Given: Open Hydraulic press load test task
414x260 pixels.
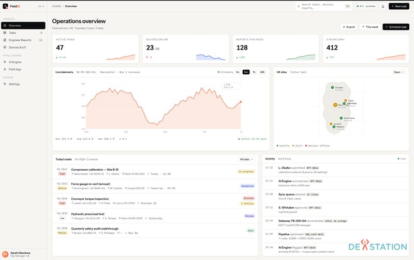Looking at the screenshot, I should [155, 216].
